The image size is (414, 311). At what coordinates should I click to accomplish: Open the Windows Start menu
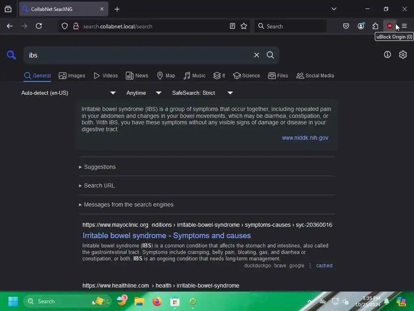click(x=13, y=301)
